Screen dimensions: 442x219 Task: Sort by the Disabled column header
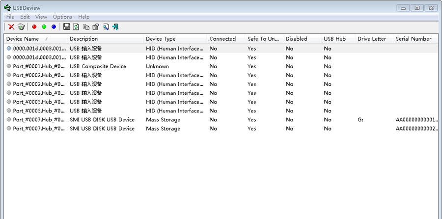(302, 39)
